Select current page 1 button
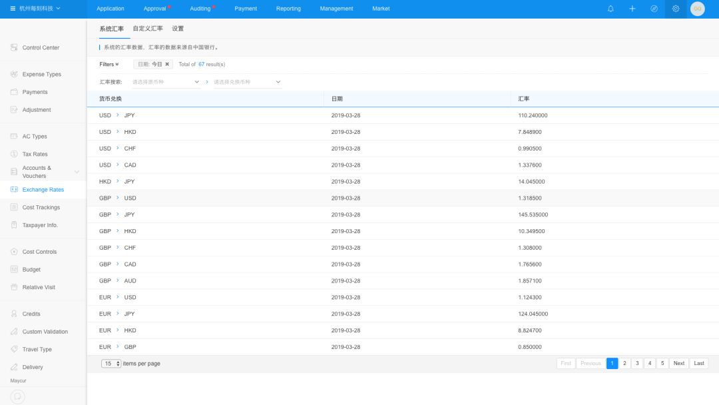Image resolution: width=719 pixels, height=405 pixels. tap(612, 363)
